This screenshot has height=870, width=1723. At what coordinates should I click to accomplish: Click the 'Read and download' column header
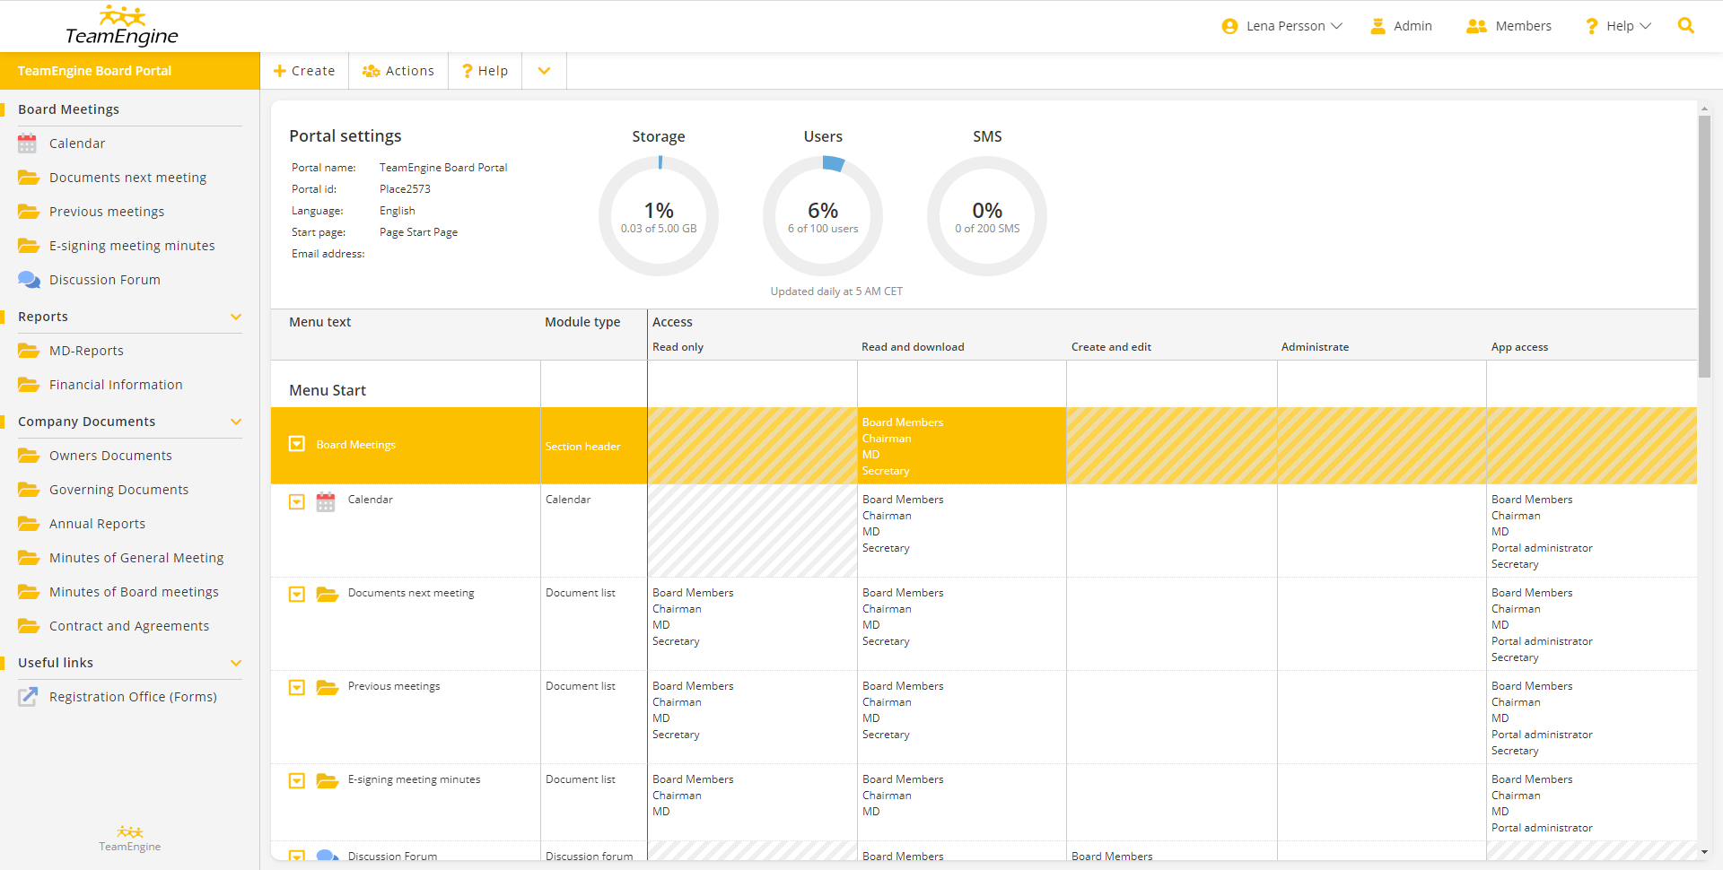coord(913,347)
